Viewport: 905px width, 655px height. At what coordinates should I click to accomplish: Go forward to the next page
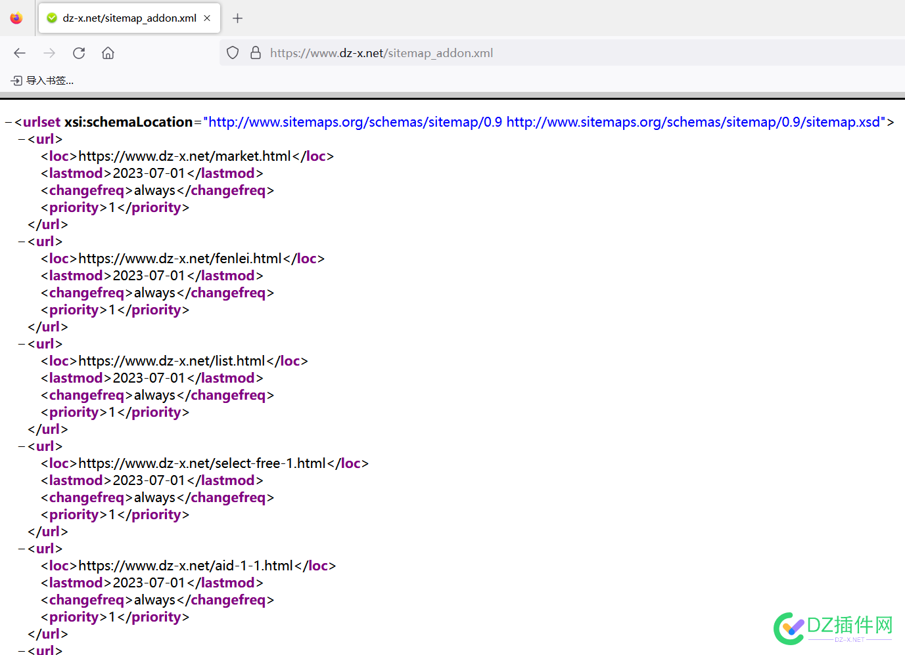click(49, 53)
